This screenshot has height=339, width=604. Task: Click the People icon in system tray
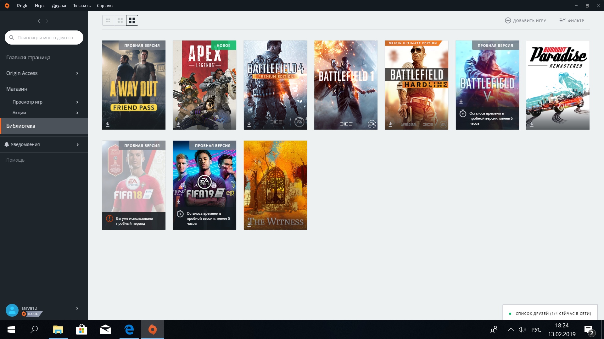(494, 330)
